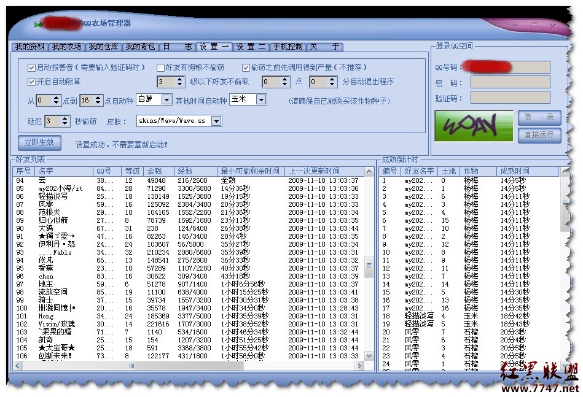Click the 密码 input field

[510, 82]
